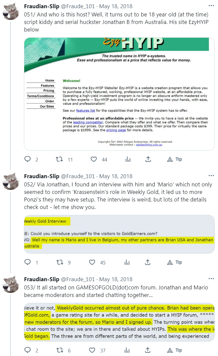Share tweet 052 via share icon

coord(148,262)
